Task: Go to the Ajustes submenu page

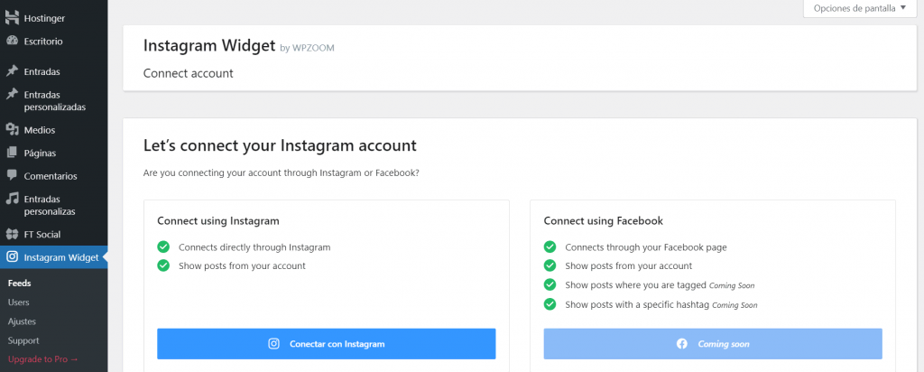Action: [x=22, y=321]
